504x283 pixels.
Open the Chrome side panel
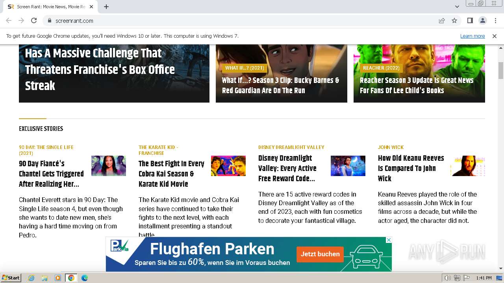coord(470,20)
